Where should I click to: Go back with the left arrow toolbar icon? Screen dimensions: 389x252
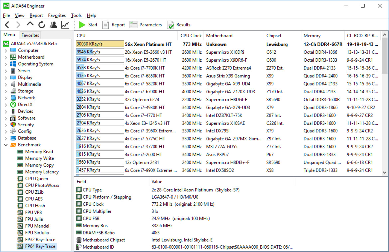(7, 25)
